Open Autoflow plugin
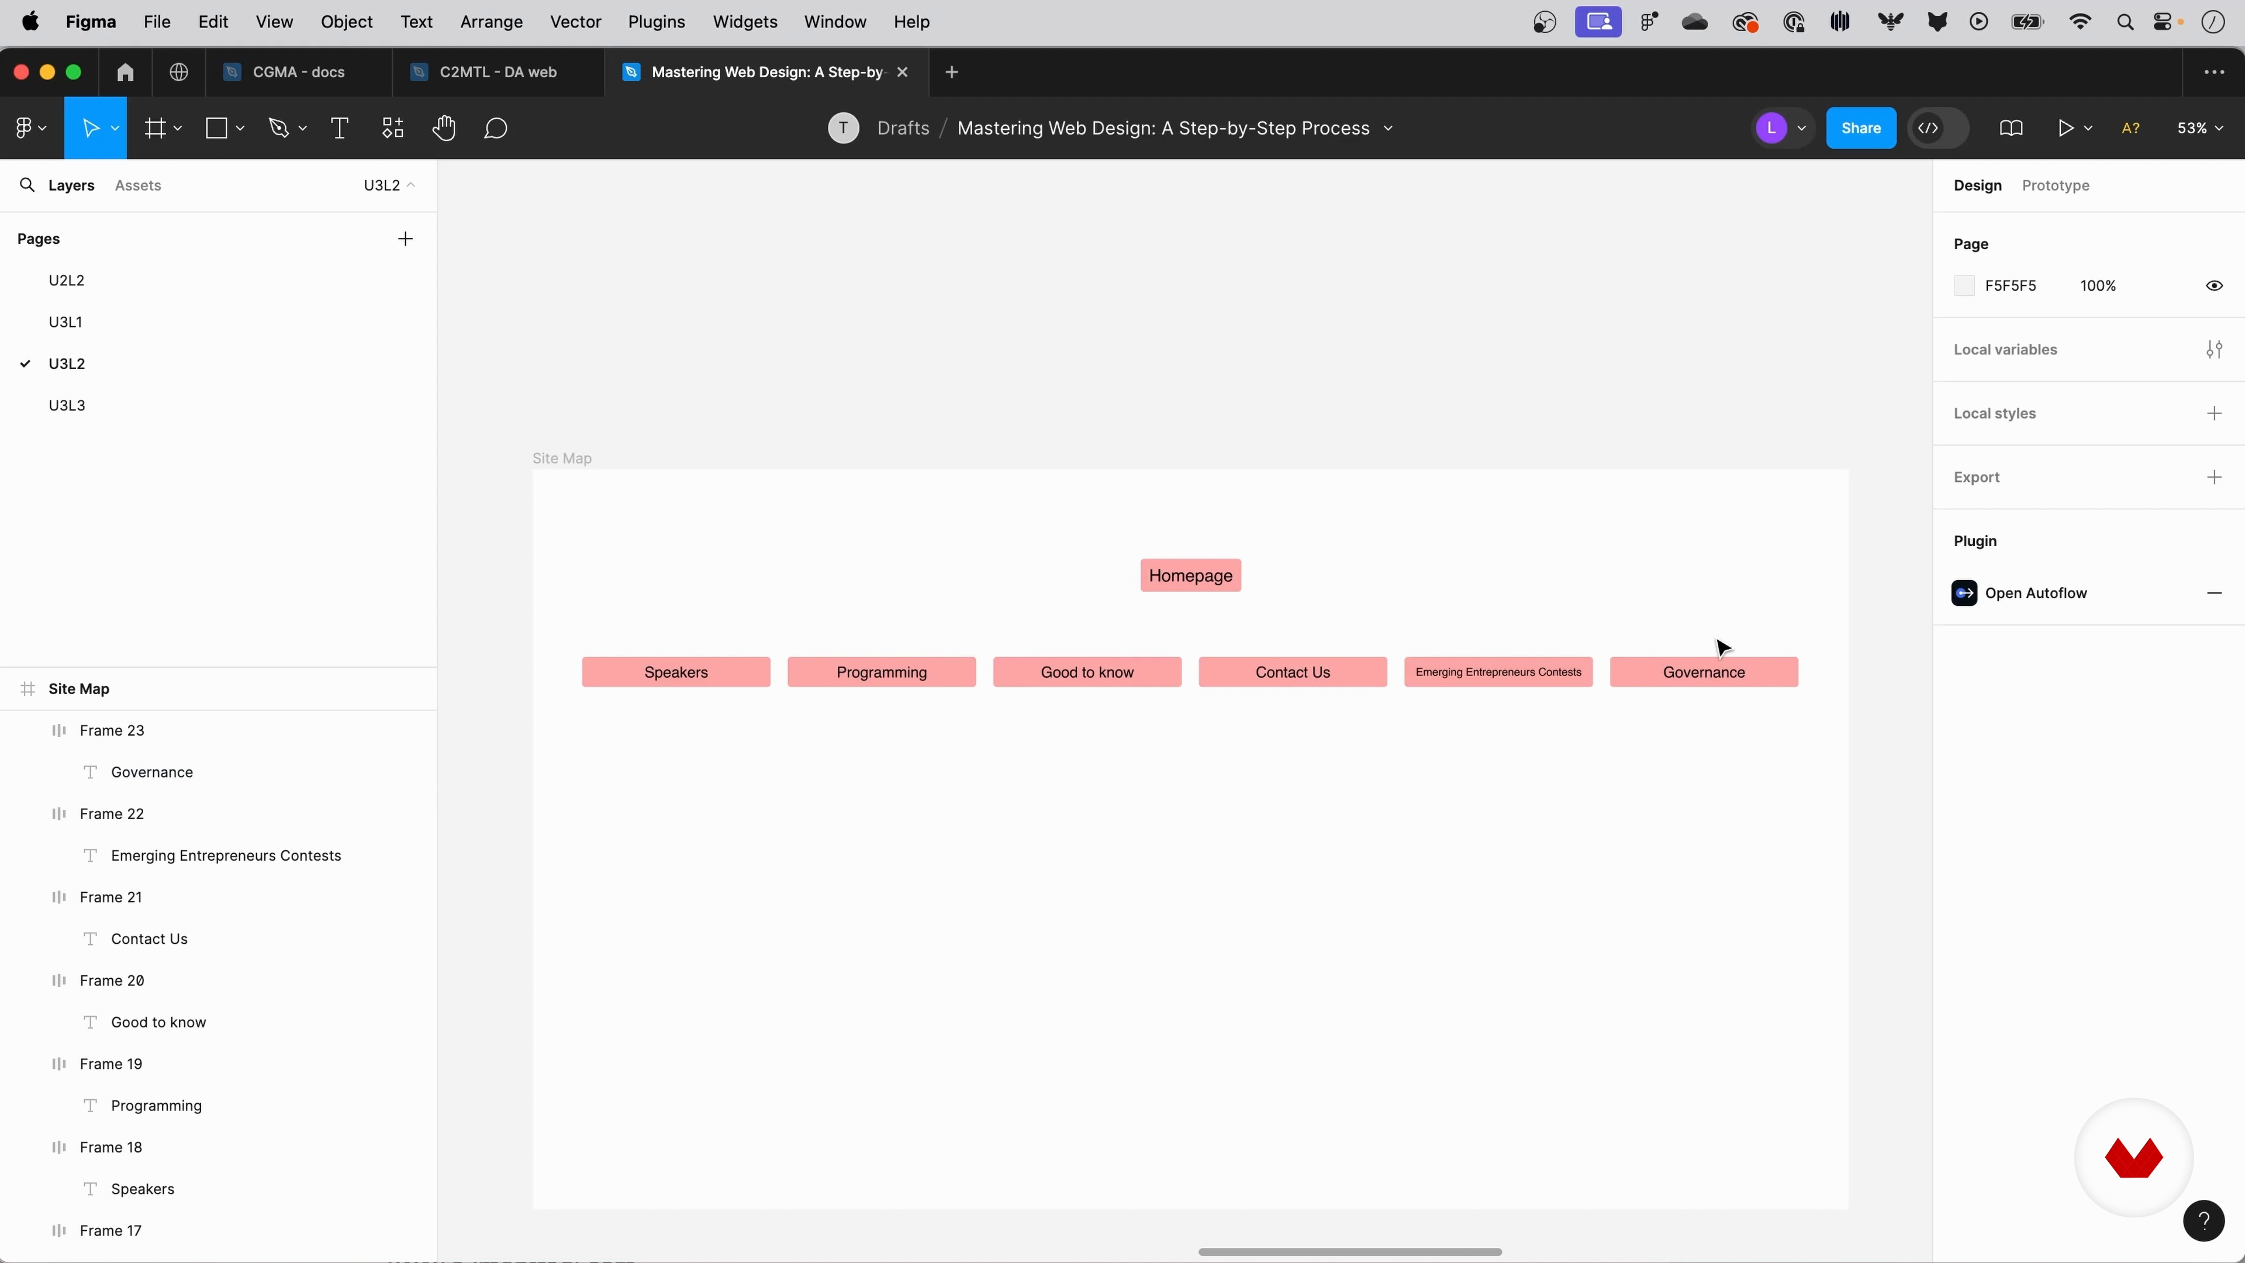The height and width of the screenshot is (1263, 2245). point(2036,593)
